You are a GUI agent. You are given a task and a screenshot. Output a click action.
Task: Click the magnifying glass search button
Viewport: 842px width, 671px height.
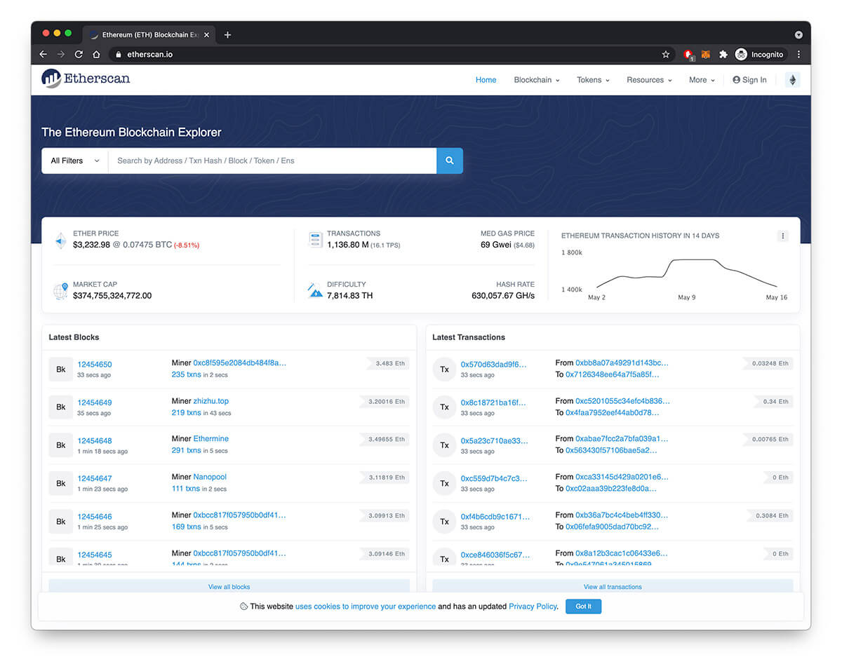point(449,161)
